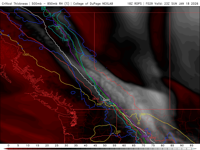Click 'College of DuPage NEXLAB' header text

(x=93, y=4)
